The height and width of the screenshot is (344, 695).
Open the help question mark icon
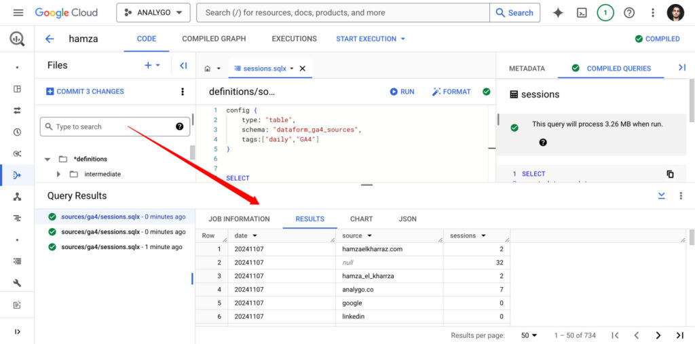pos(629,13)
